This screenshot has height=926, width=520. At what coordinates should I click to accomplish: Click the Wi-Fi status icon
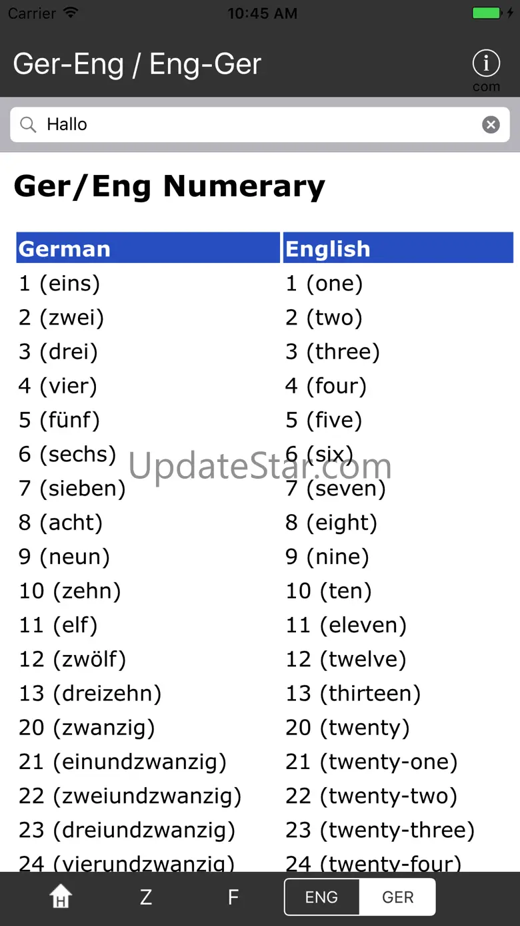point(70,13)
